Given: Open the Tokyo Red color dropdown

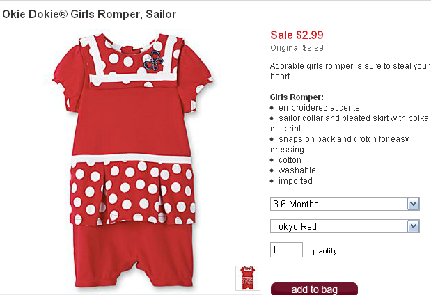Looking at the screenshot, I should [x=345, y=226].
